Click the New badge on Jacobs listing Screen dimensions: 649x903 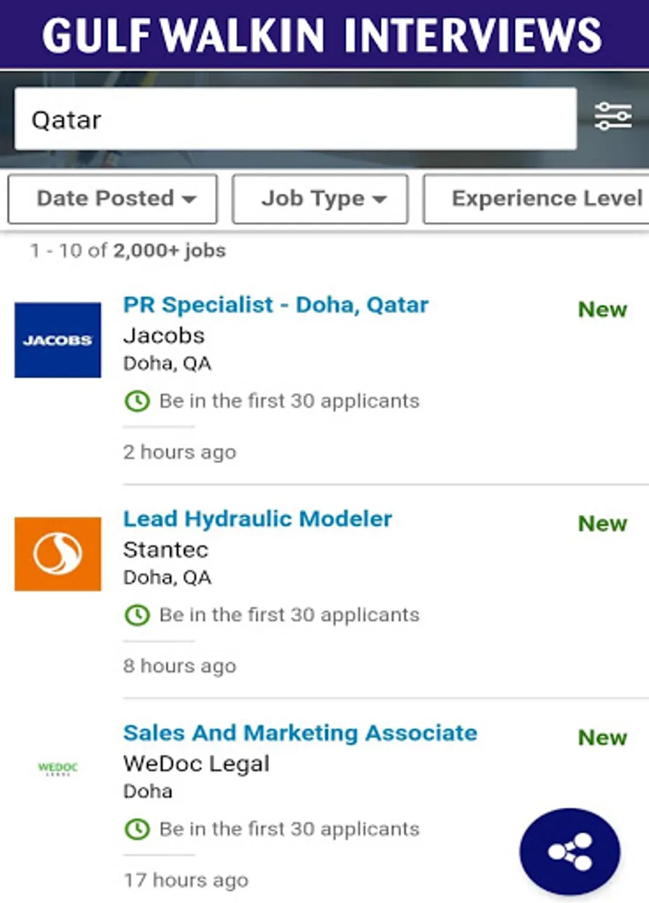(x=602, y=310)
